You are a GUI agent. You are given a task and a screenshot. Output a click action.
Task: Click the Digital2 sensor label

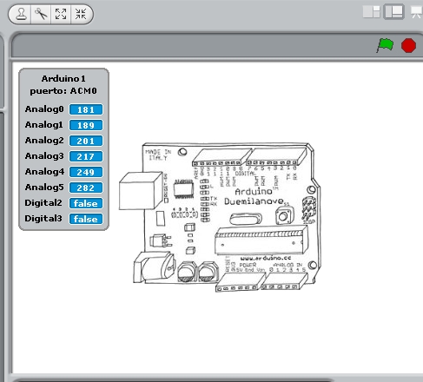43,203
